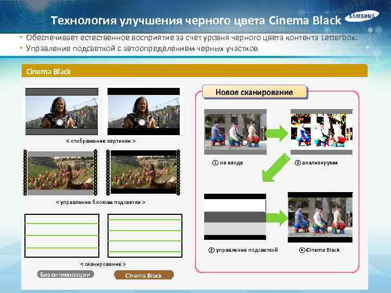This screenshot has height=293, width=391.
Task: Click the Cinema Black golden header bar
Action: tap(194, 71)
